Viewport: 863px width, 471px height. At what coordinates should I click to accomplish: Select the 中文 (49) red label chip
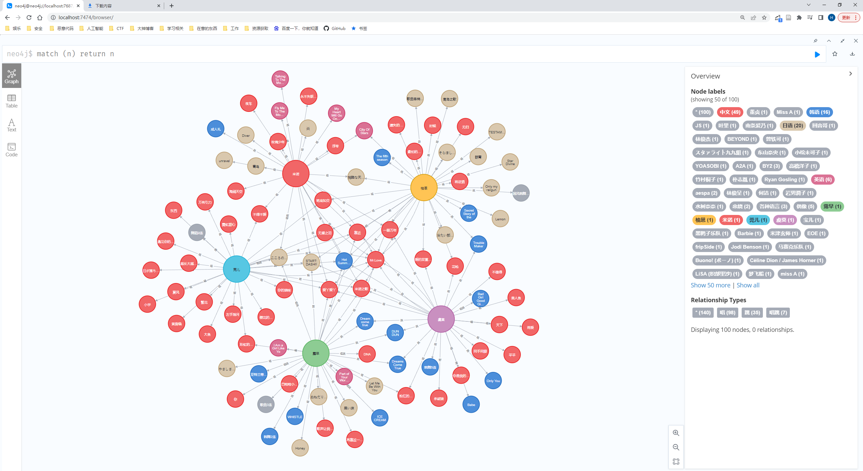tap(730, 112)
